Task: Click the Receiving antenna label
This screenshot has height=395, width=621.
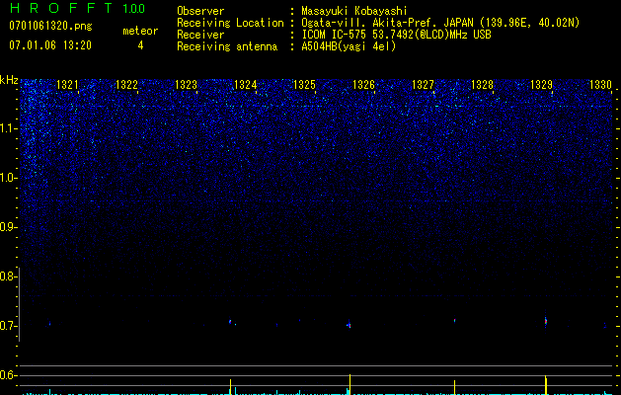Action: tap(227, 46)
